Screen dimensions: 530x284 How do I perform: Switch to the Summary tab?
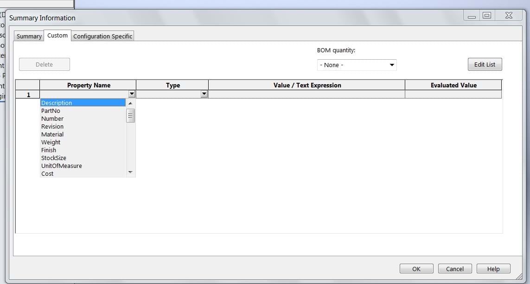click(x=29, y=36)
